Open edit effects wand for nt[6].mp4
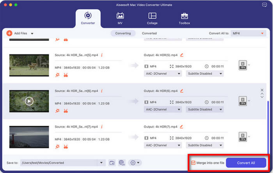273x173 pixels. click(x=57, y=111)
